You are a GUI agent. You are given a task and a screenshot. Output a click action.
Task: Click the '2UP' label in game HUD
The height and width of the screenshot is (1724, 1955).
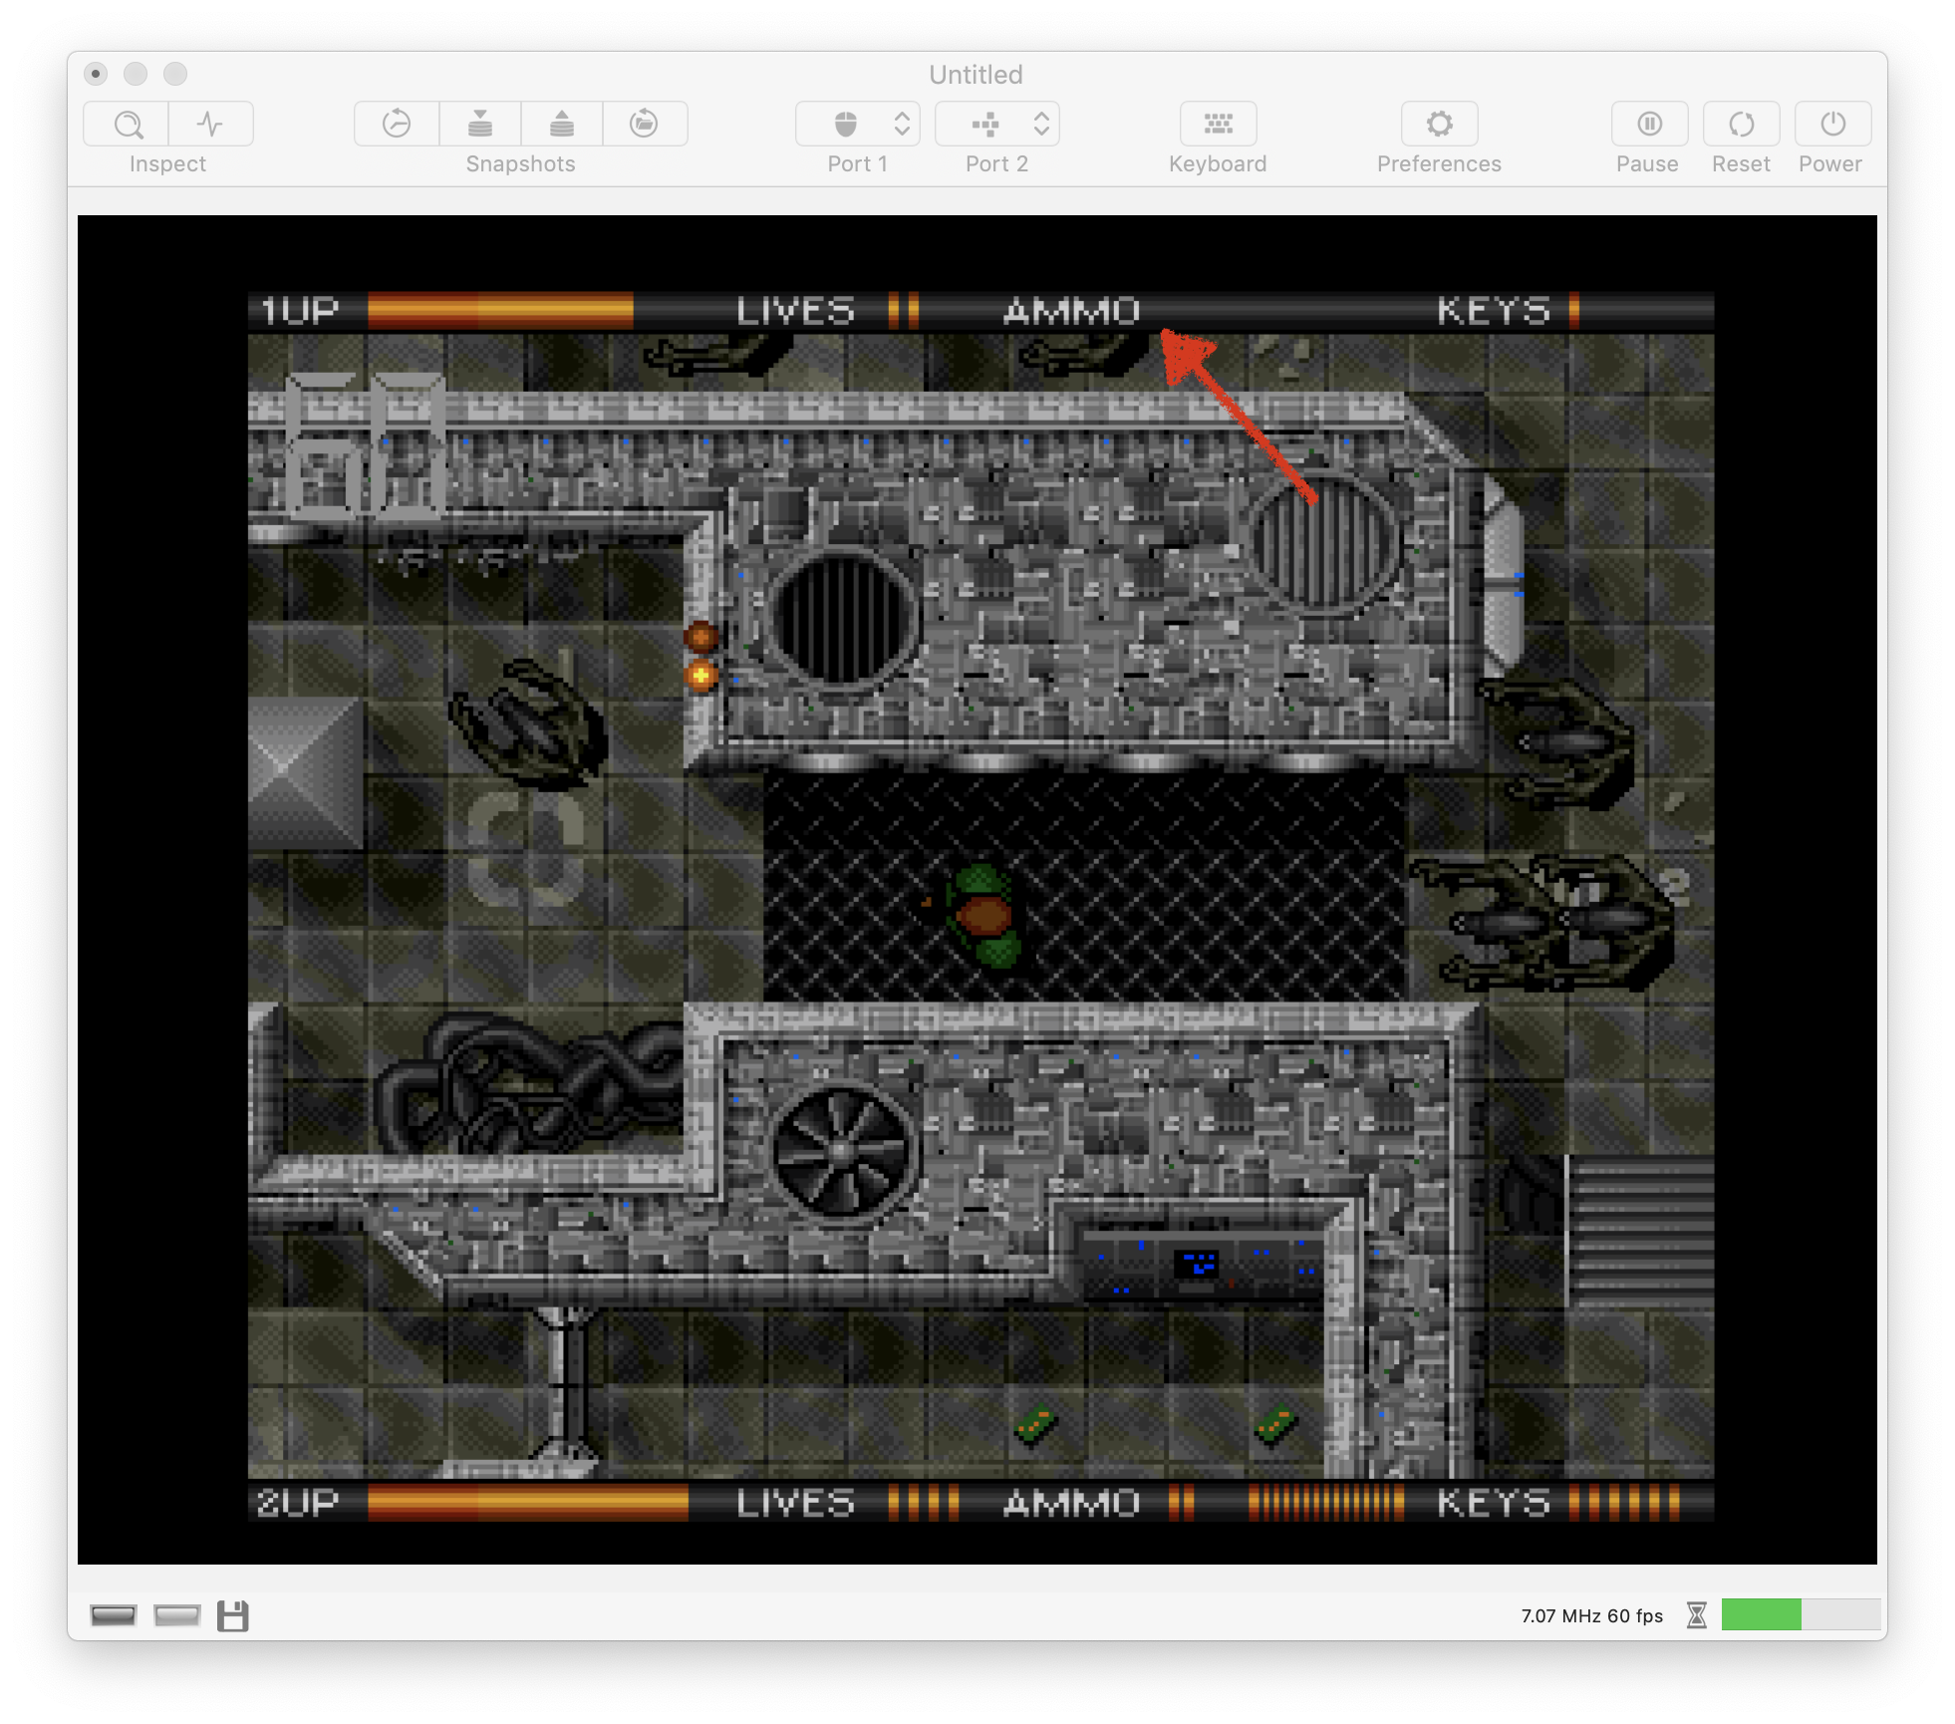click(298, 1503)
